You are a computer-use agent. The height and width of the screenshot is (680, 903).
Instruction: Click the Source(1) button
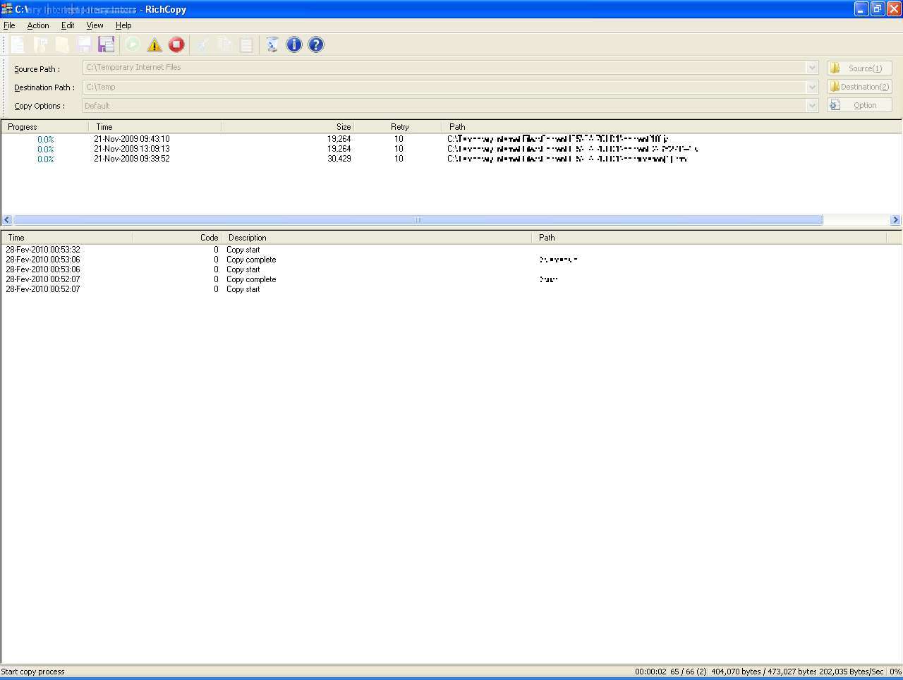tap(859, 68)
